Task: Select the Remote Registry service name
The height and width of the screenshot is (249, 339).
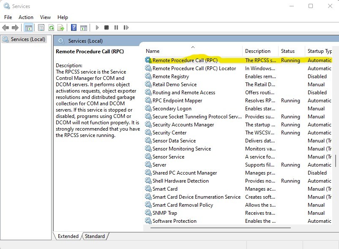Action: (171, 76)
